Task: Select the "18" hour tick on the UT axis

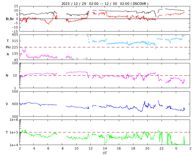Action: click(133, 148)
